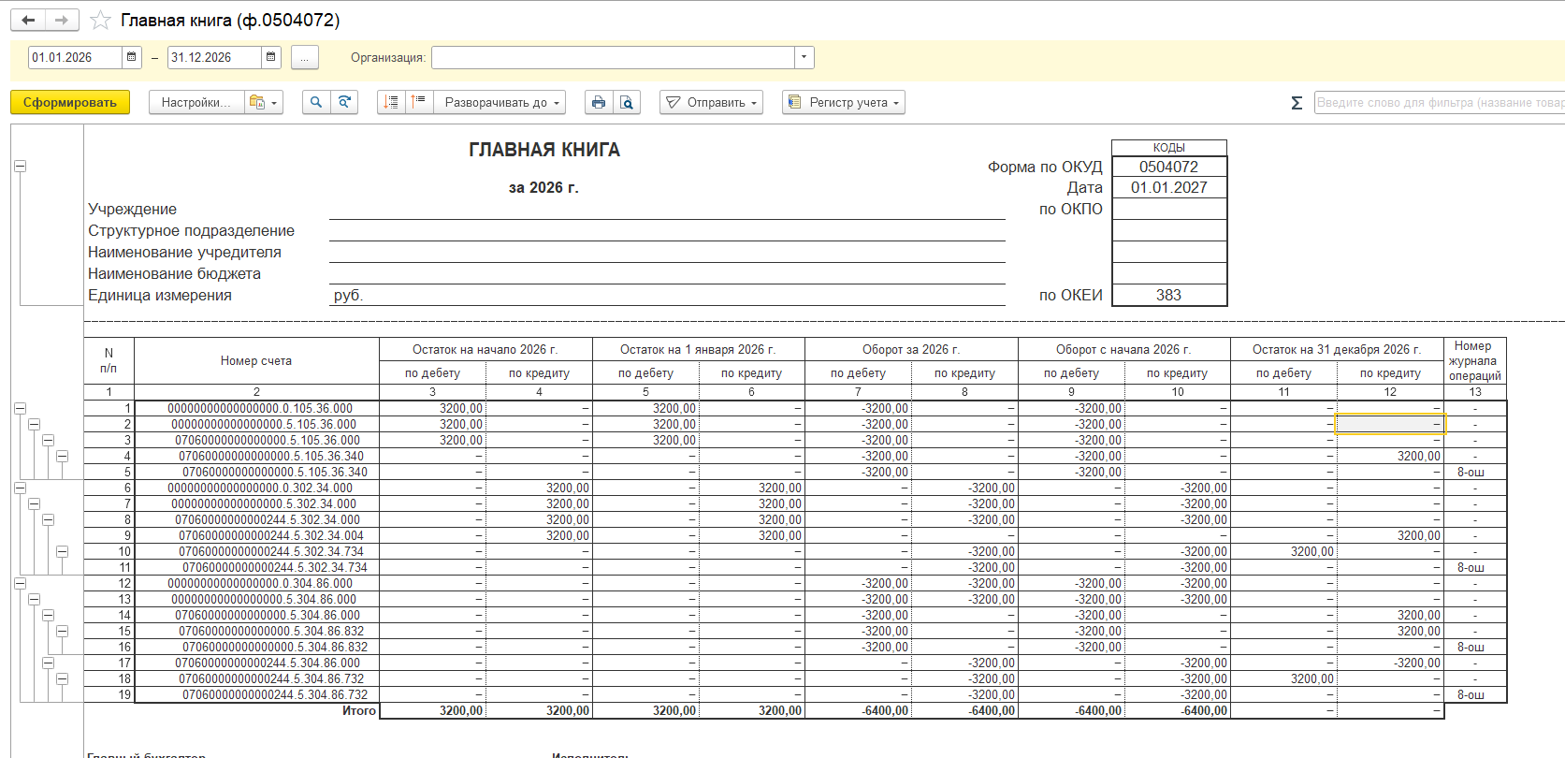The height and width of the screenshot is (758, 1565).
Task: Click the Остаток на 31 декабря 2026 г. header
Action: [x=1337, y=349]
